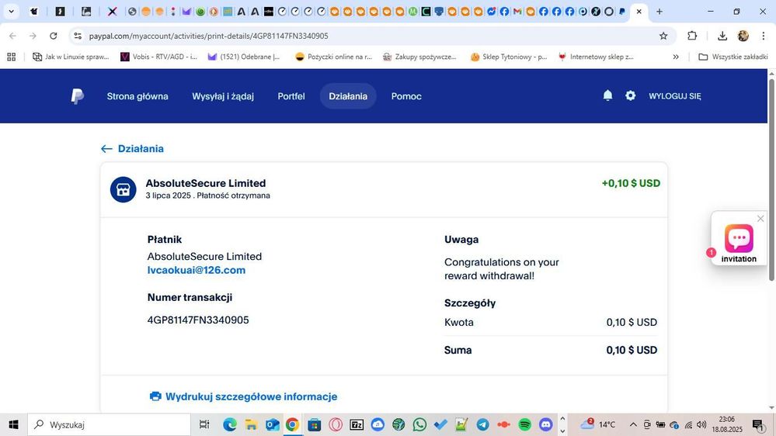
Task: Reload the page with refresh icon
Action: (53, 36)
